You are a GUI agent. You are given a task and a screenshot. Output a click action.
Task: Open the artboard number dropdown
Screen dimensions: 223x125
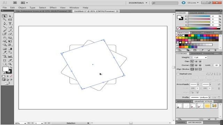42,123
